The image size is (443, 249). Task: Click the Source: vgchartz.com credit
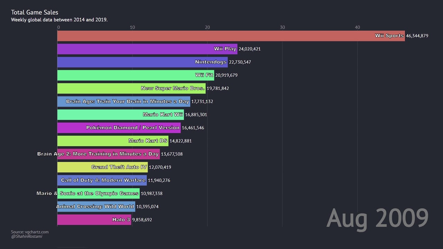pyautogui.click(x=30, y=232)
